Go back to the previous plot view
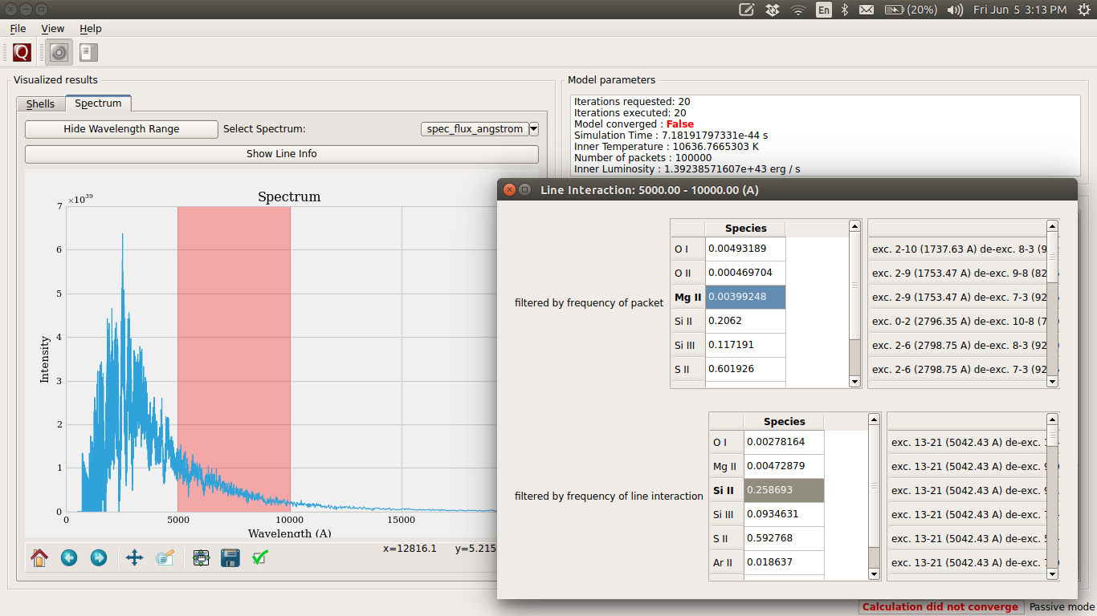Image resolution: width=1097 pixels, height=616 pixels. [69, 557]
